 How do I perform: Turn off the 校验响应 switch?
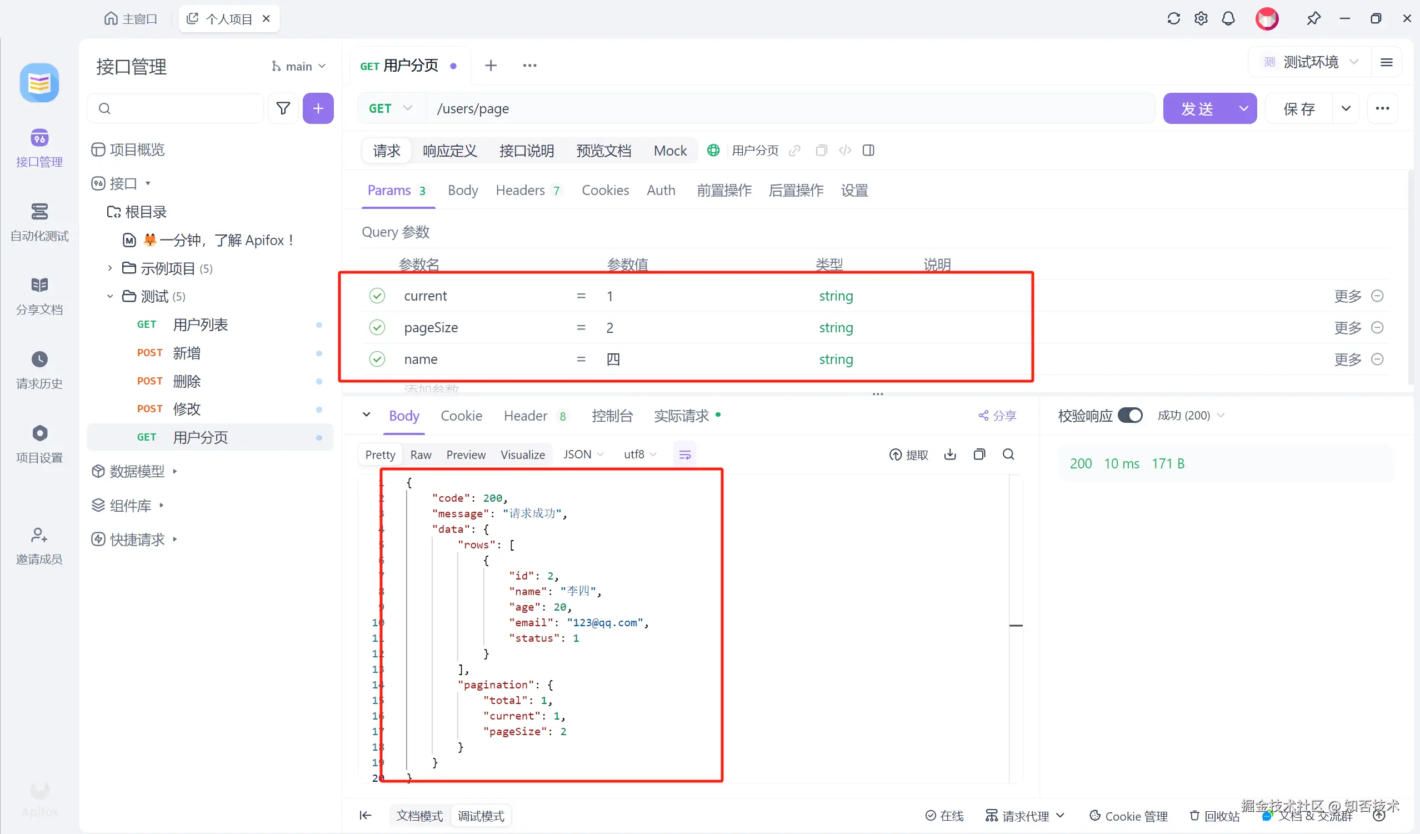[x=1130, y=415]
